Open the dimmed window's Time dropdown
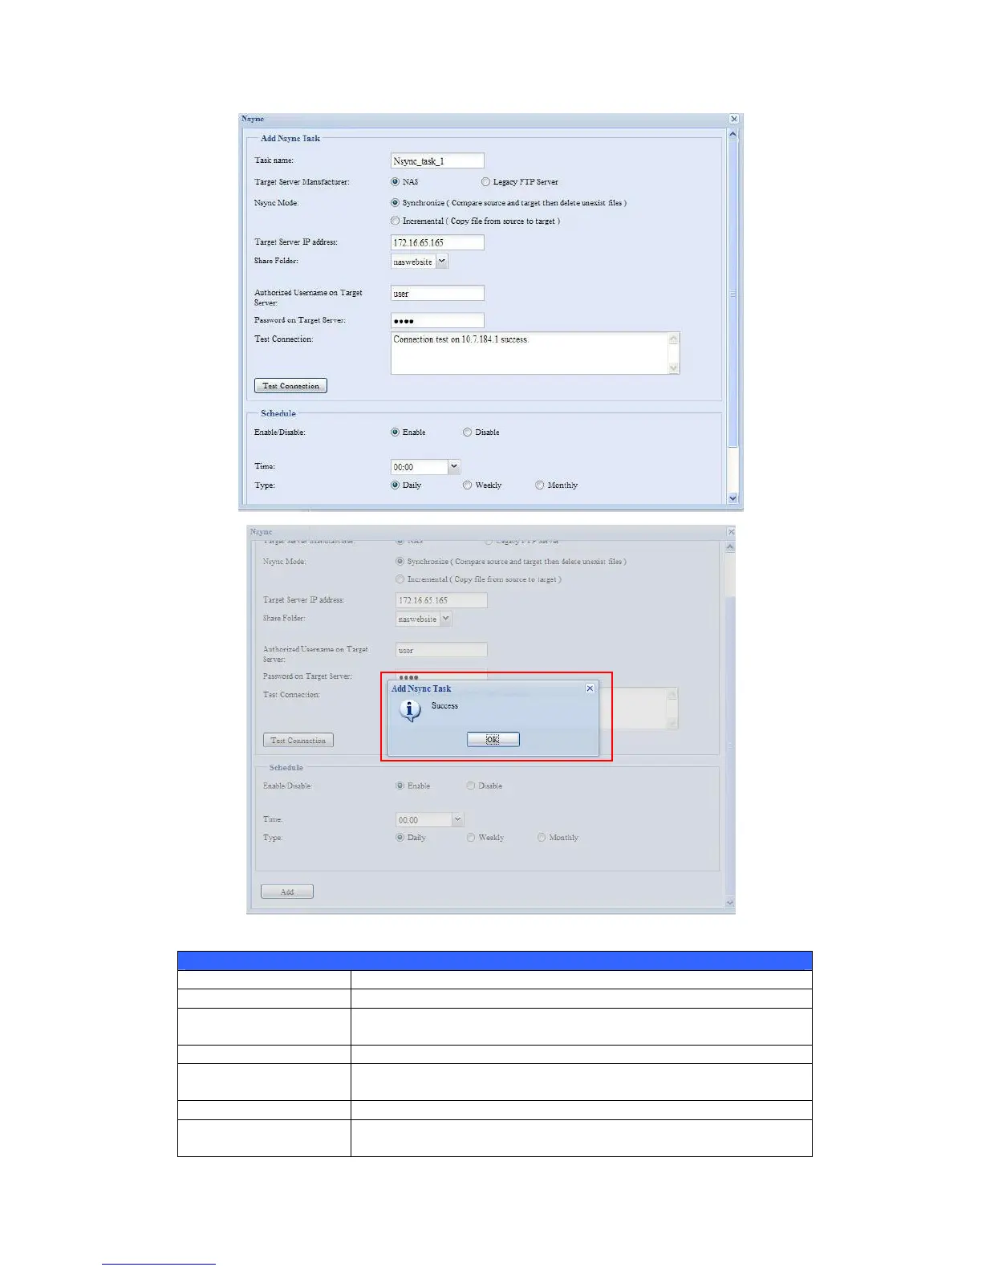 pos(457,819)
